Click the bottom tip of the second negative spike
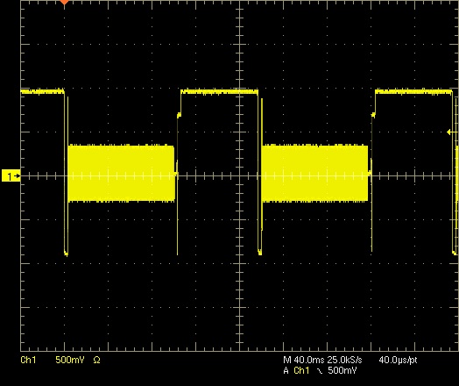Screen dimensions: 459x386 coord(260,253)
